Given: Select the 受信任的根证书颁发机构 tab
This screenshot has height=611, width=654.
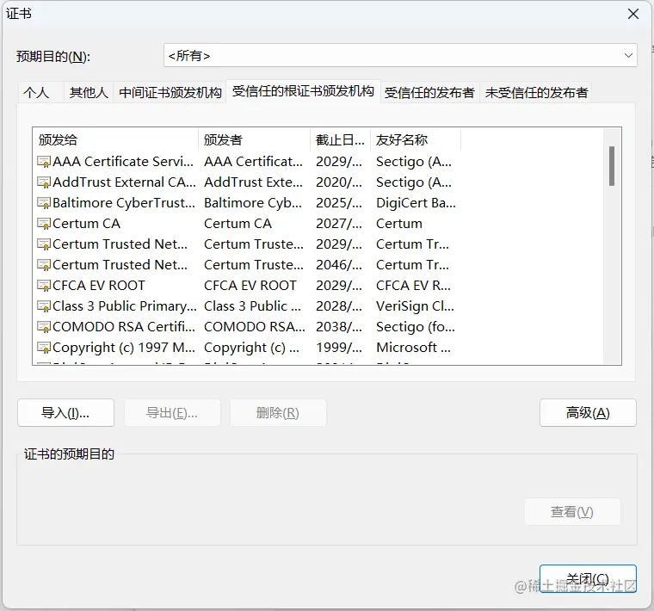Looking at the screenshot, I should (x=303, y=91).
